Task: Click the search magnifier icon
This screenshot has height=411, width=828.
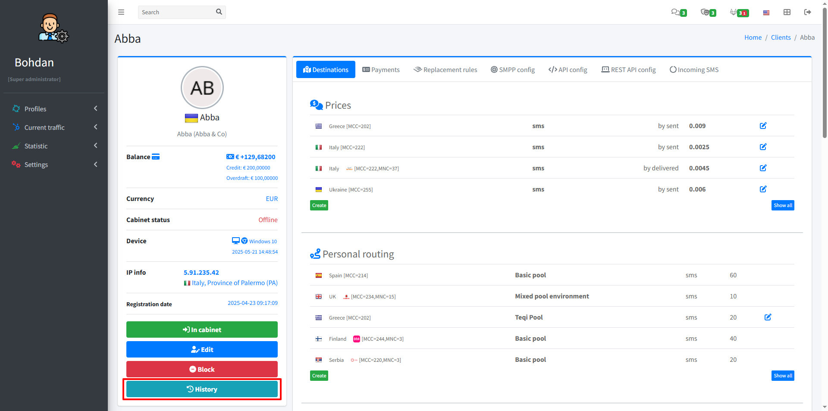Action: point(219,12)
